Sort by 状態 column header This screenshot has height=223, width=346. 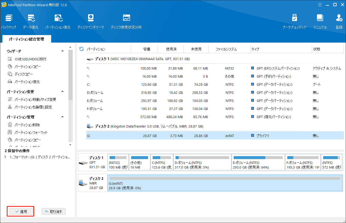(x=328, y=49)
